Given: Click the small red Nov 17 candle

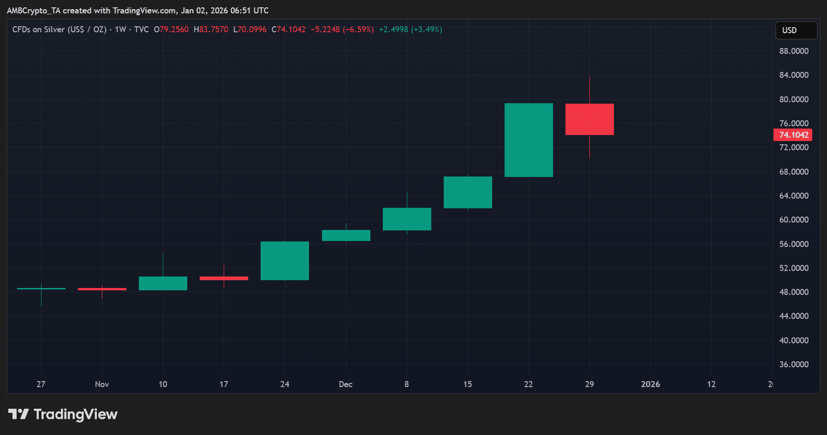Looking at the screenshot, I should (224, 278).
